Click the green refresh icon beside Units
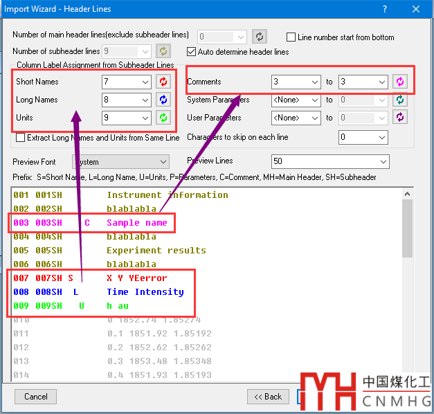Viewport: 434px width, 414px height. pyautogui.click(x=163, y=118)
